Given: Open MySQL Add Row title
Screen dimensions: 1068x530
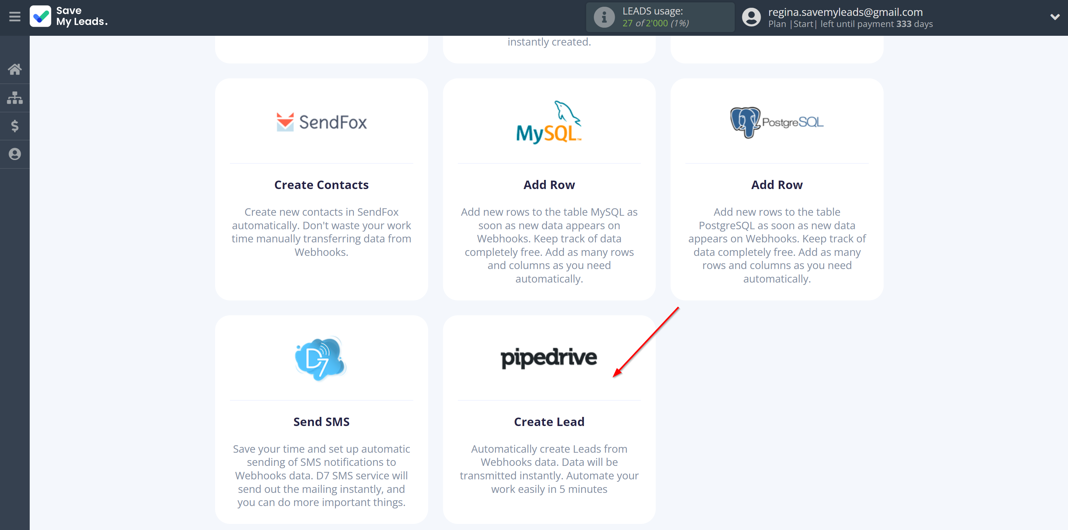Looking at the screenshot, I should pos(549,185).
